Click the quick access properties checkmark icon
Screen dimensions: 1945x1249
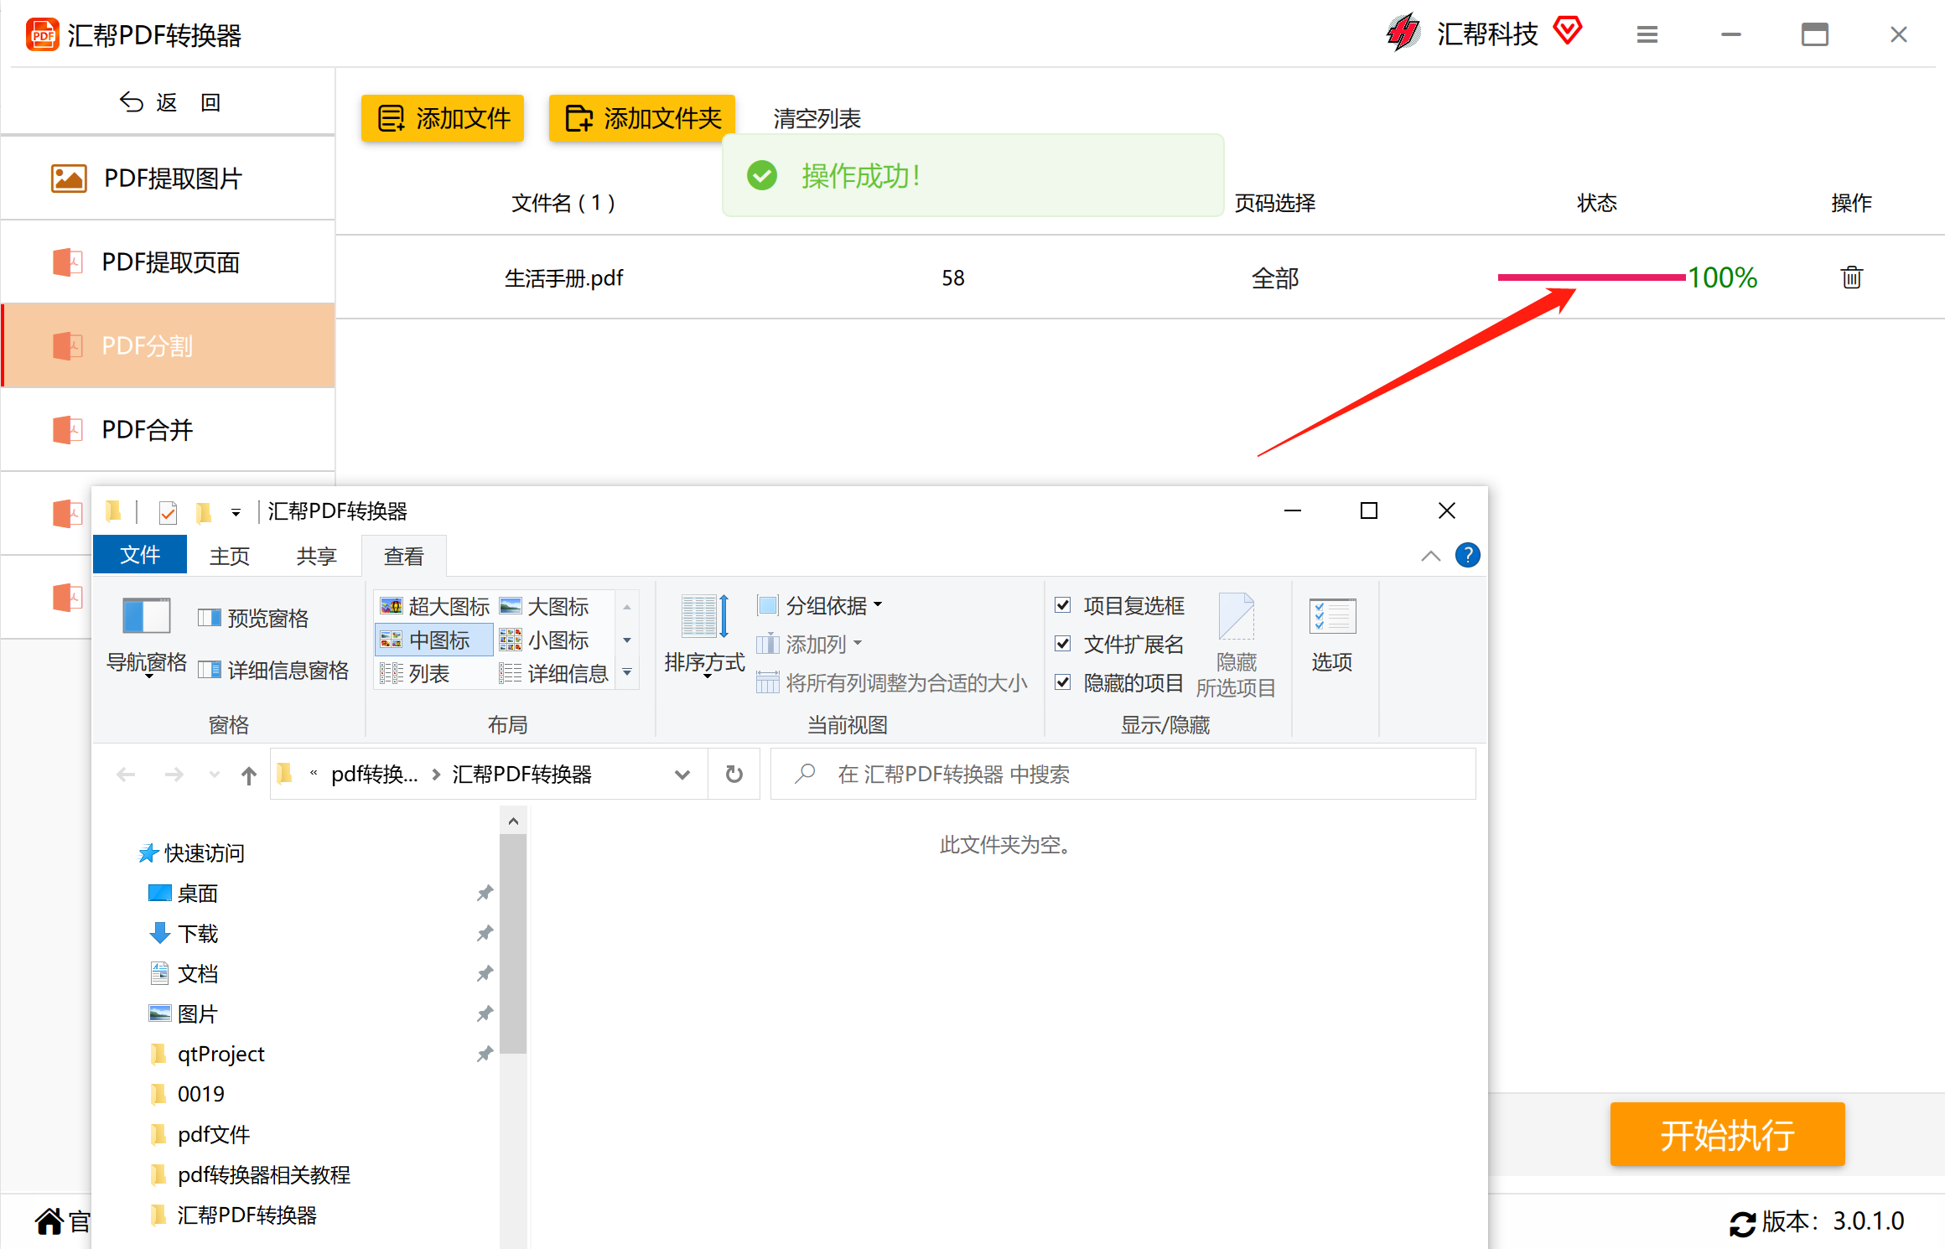168,511
